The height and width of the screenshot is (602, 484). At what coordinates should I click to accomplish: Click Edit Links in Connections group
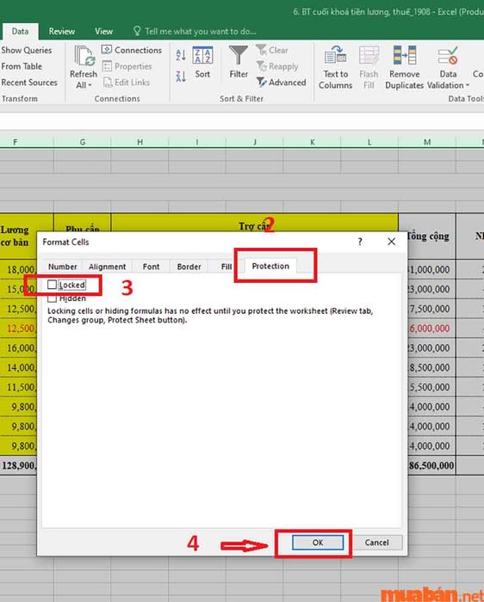click(126, 83)
